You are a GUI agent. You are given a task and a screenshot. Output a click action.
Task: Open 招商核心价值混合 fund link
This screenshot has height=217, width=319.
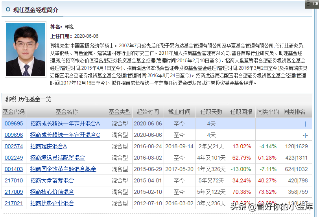[x=52, y=192]
